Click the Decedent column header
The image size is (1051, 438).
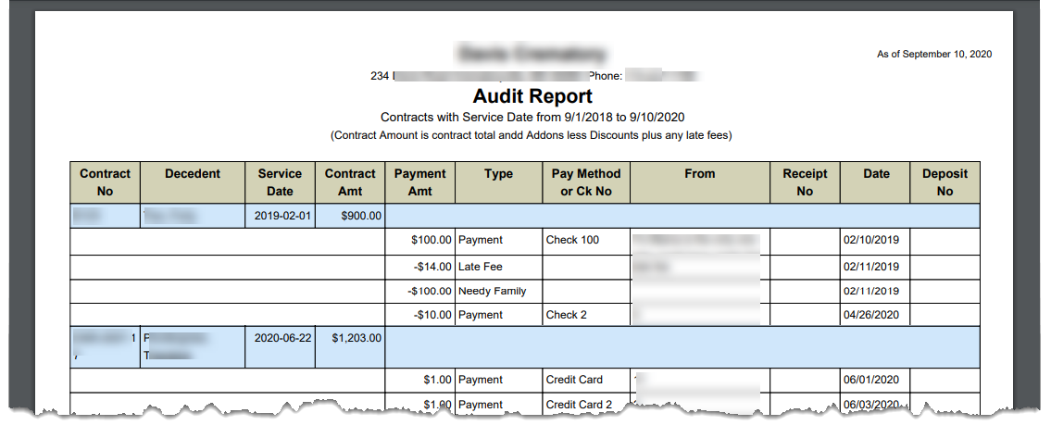(193, 182)
